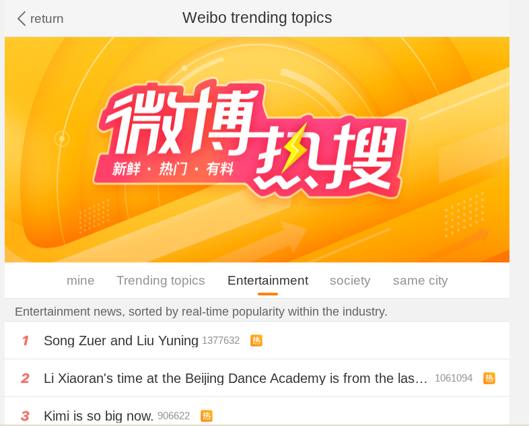
Task: Open the Trending topics tab
Action: (x=161, y=281)
